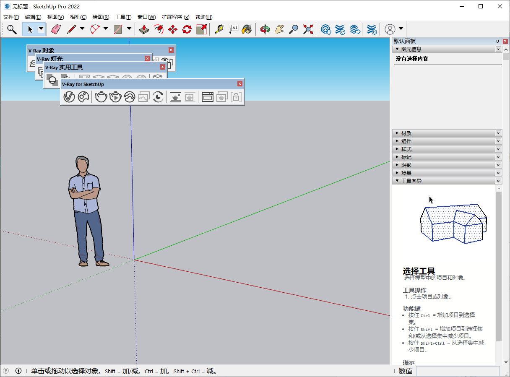Expand the 材质 panel
Viewport: 510px width, 377px height.
[397, 133]
